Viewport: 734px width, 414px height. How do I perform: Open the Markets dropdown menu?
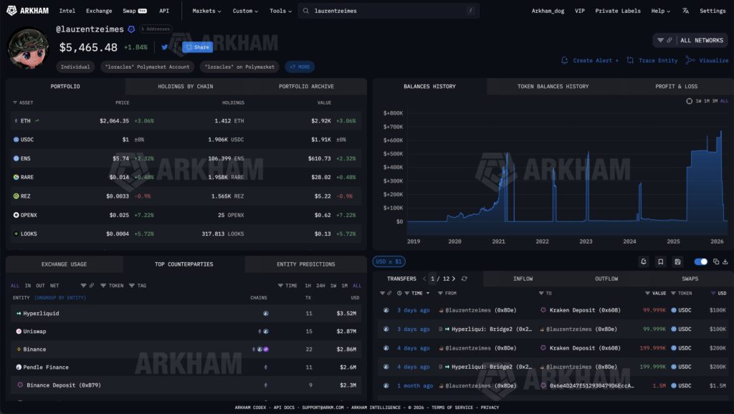206,11
